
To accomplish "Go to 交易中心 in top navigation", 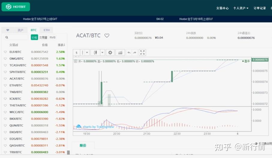I will click(x=223, y=8).
